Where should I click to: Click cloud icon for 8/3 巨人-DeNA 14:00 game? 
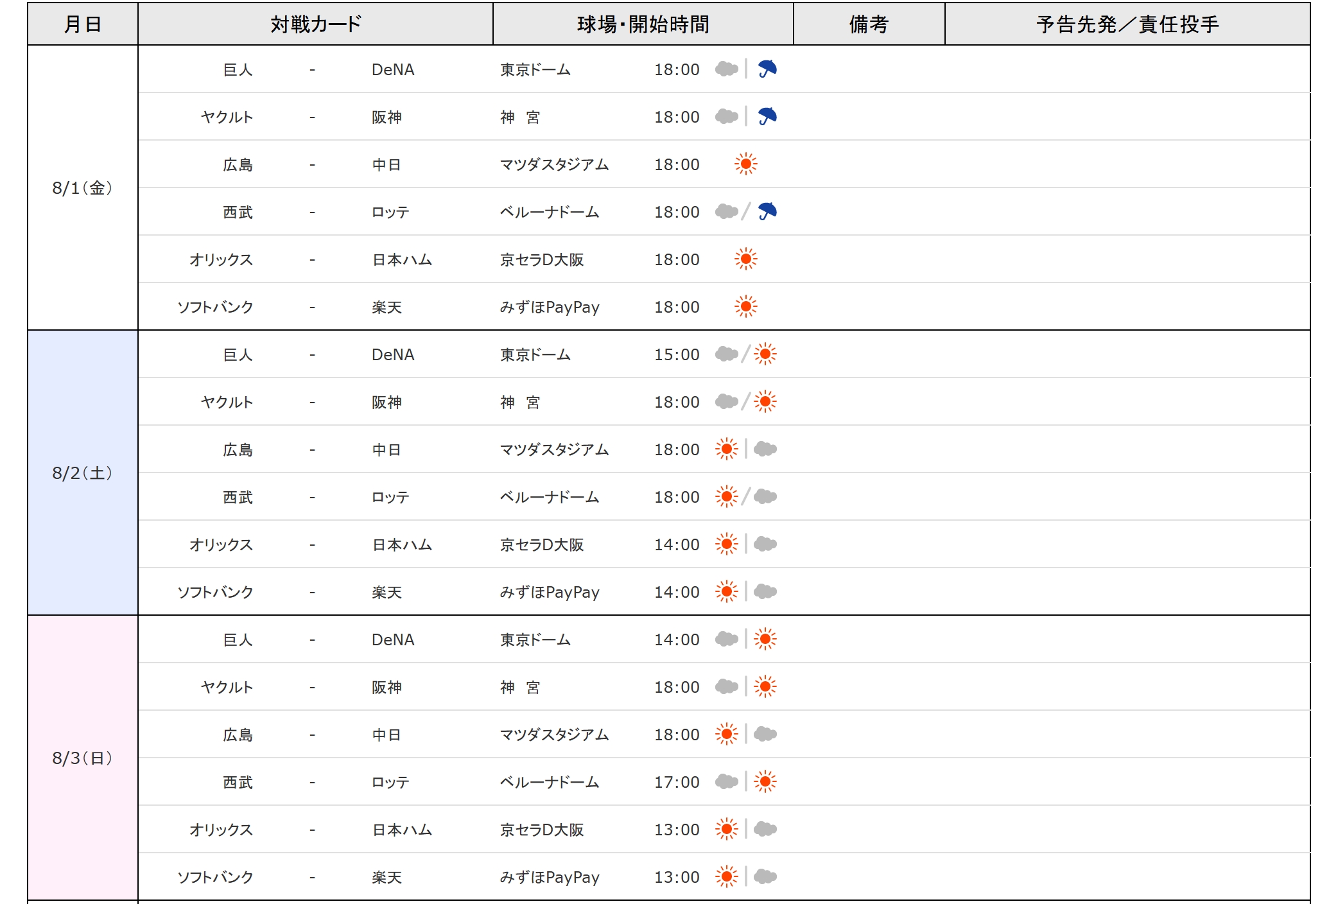tap(727, 639)
